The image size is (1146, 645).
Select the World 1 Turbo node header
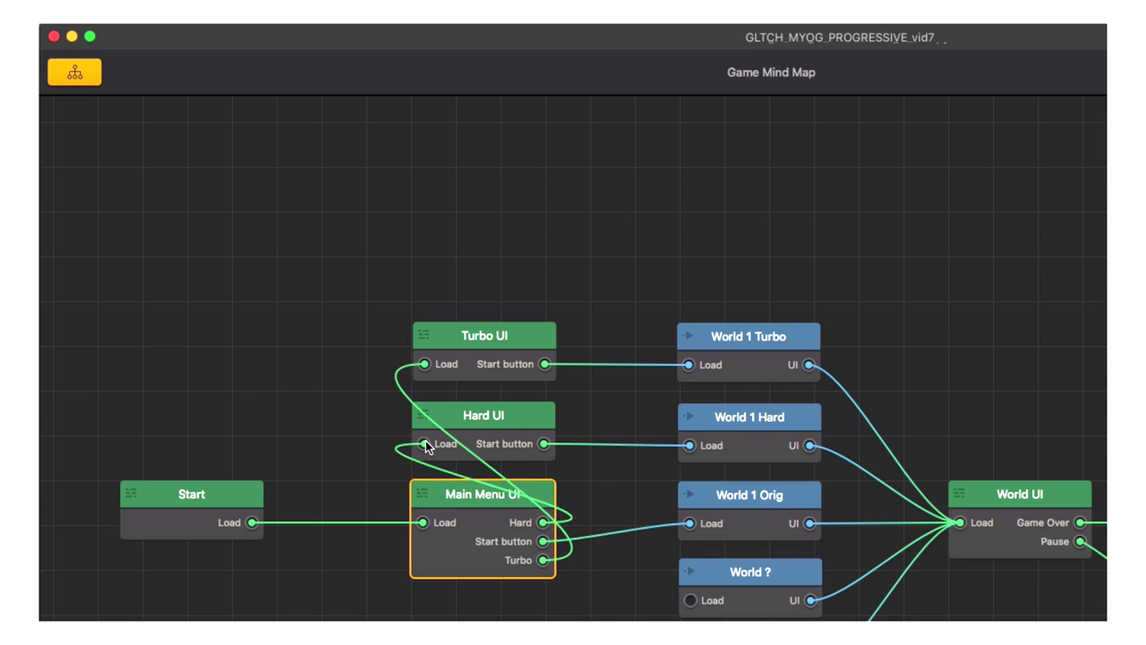tap(748, 337)
